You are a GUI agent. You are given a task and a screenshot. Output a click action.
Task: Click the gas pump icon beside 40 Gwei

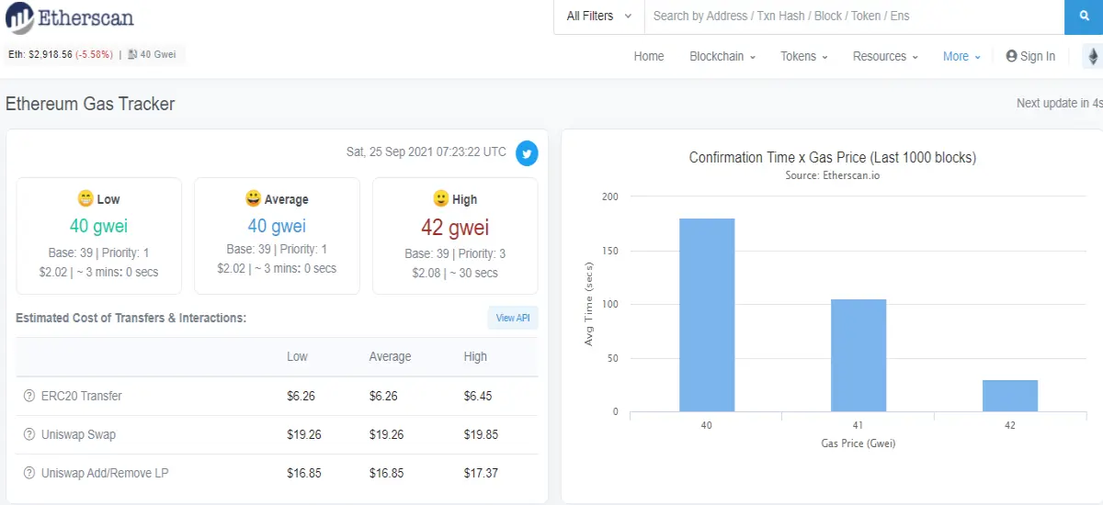[x=132, y=55]
